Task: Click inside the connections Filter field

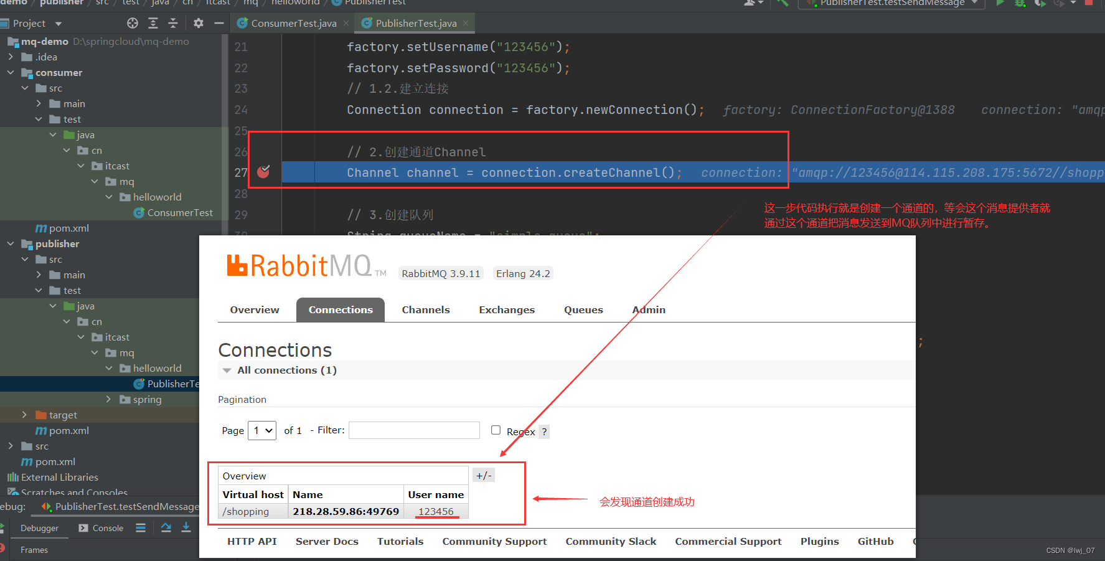Action: [x=413, y=430]
